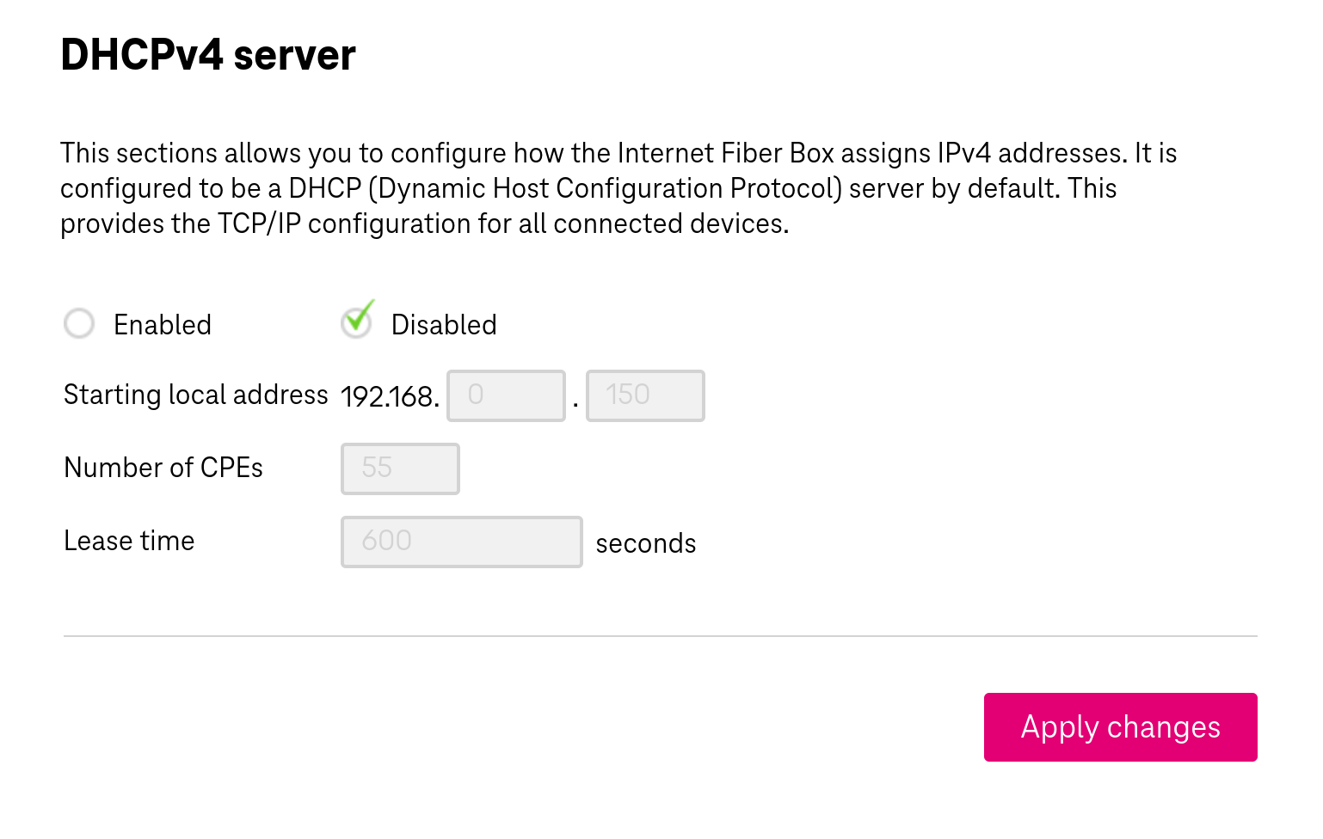
Task: Click the horizontal divider above Apply changes
Action: [660, 636]
